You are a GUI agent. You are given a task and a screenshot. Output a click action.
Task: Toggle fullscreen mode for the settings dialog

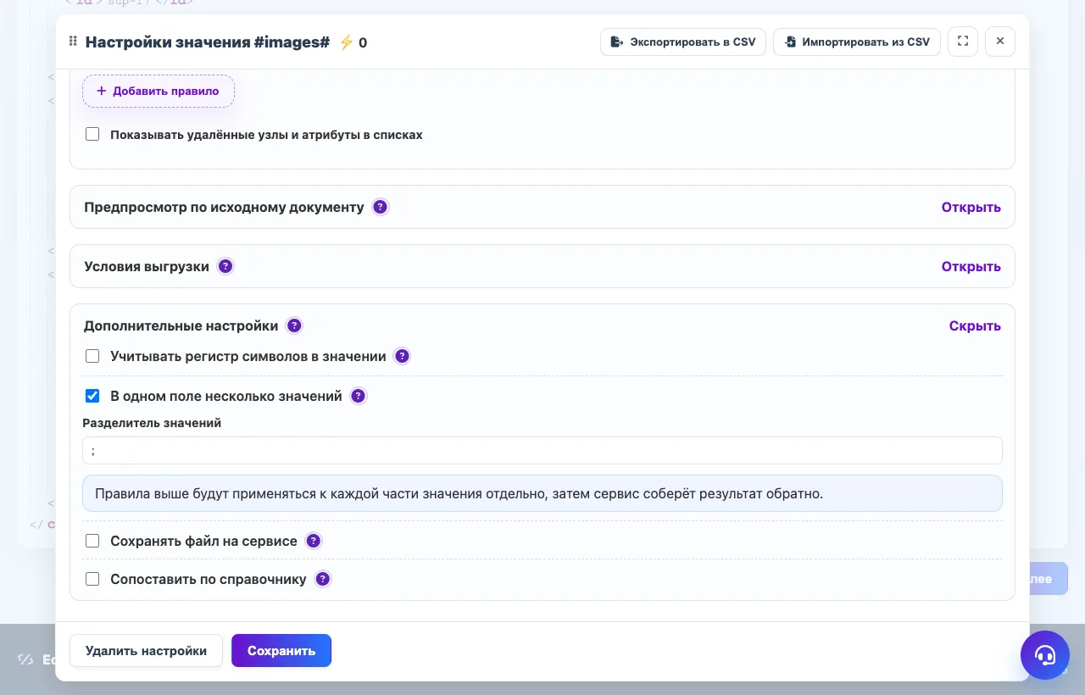(963, 42)
